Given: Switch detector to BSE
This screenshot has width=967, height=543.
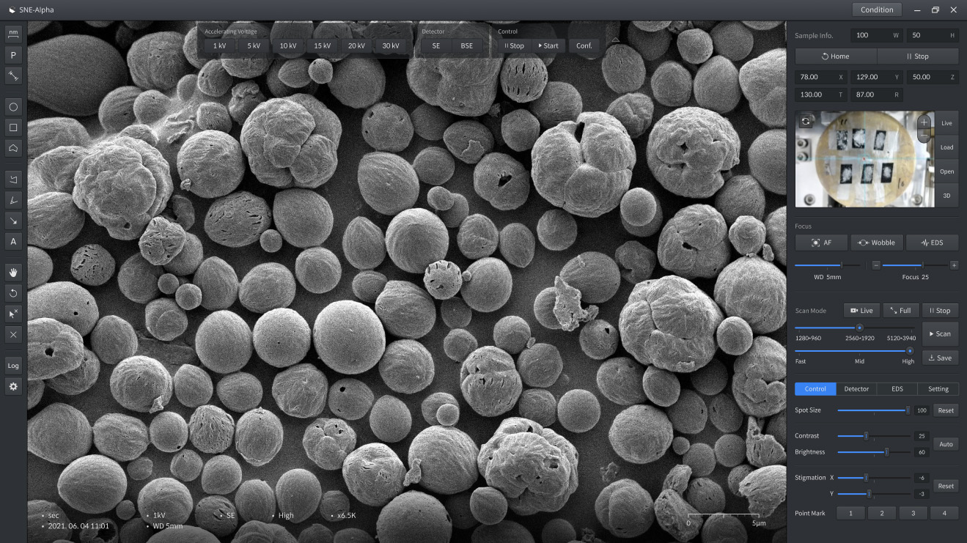Looking at the screenshot, I should [467, 45].
